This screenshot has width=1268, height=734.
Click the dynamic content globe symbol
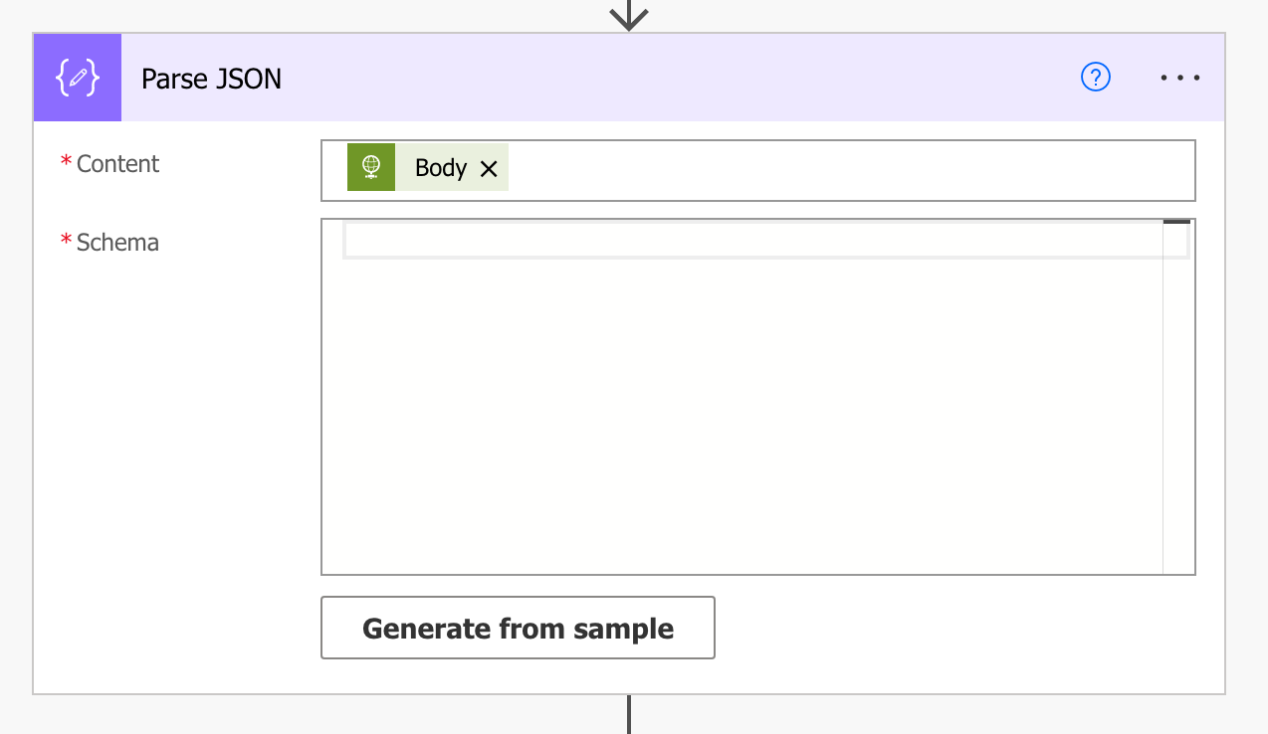(370, 166)
